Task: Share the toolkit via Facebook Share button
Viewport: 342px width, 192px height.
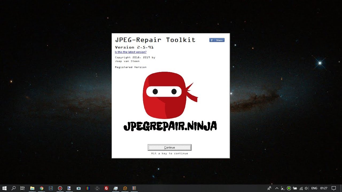Action: [x=217, y=40]
